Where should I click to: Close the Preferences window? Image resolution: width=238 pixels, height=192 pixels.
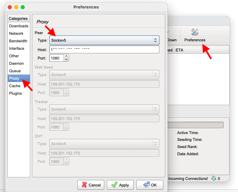pos(10,7)
